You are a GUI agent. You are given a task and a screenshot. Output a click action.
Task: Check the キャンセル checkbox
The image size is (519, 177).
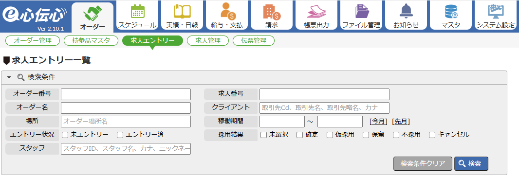(x=432, y=135)
